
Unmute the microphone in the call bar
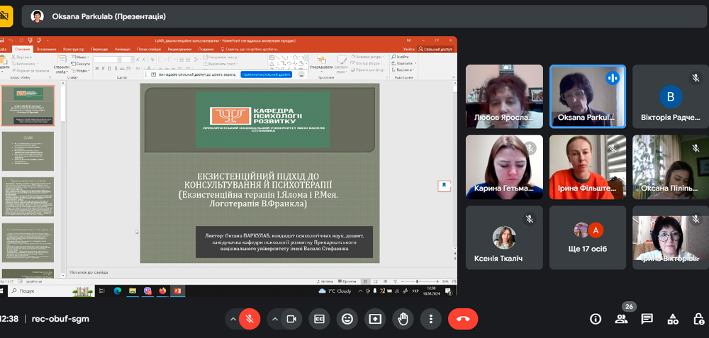tap(249, 319)
